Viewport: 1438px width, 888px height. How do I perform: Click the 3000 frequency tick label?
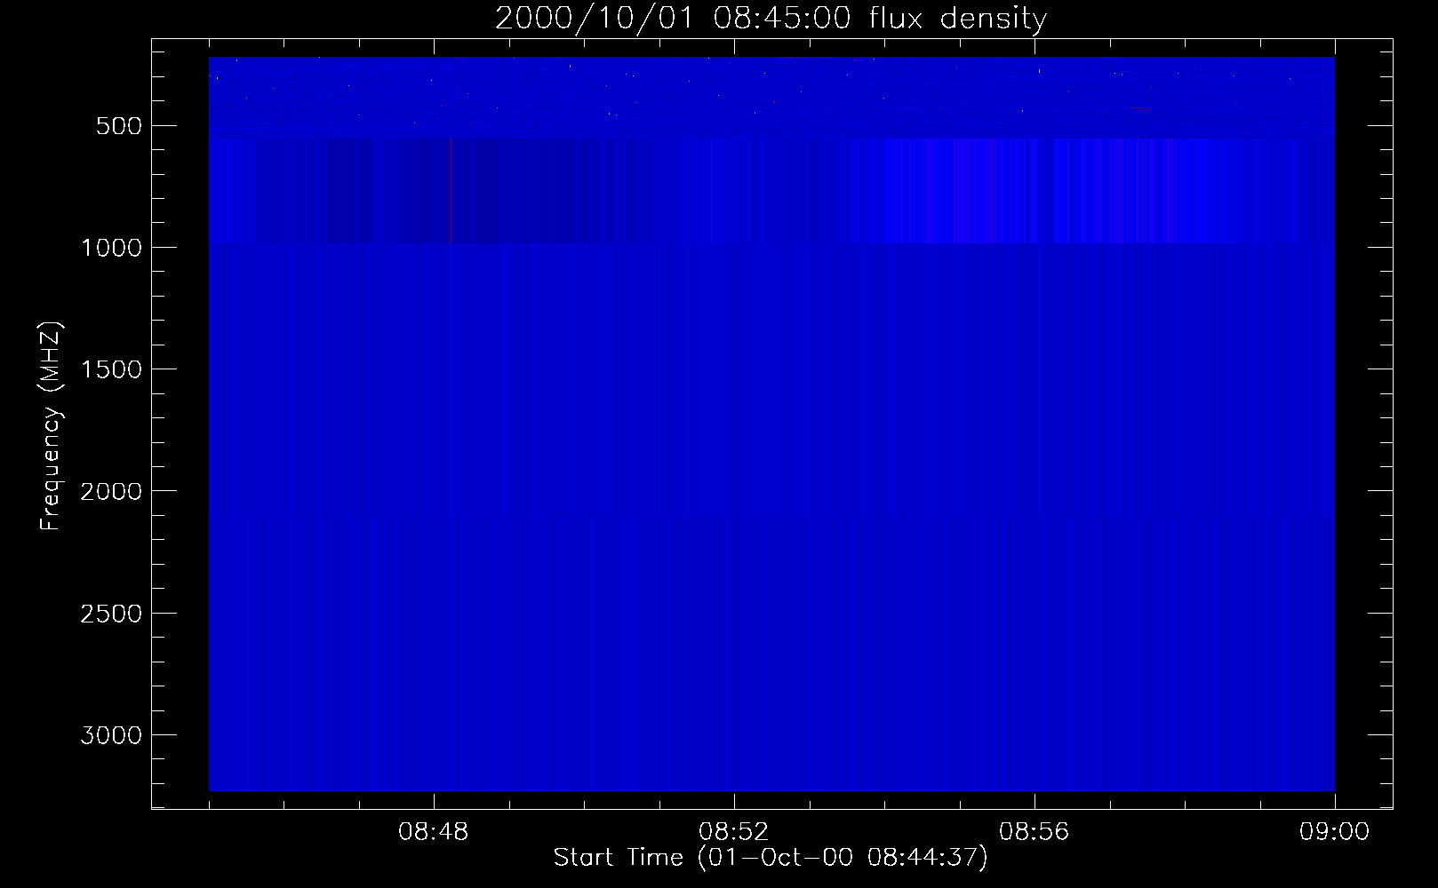tap(111, 735)
